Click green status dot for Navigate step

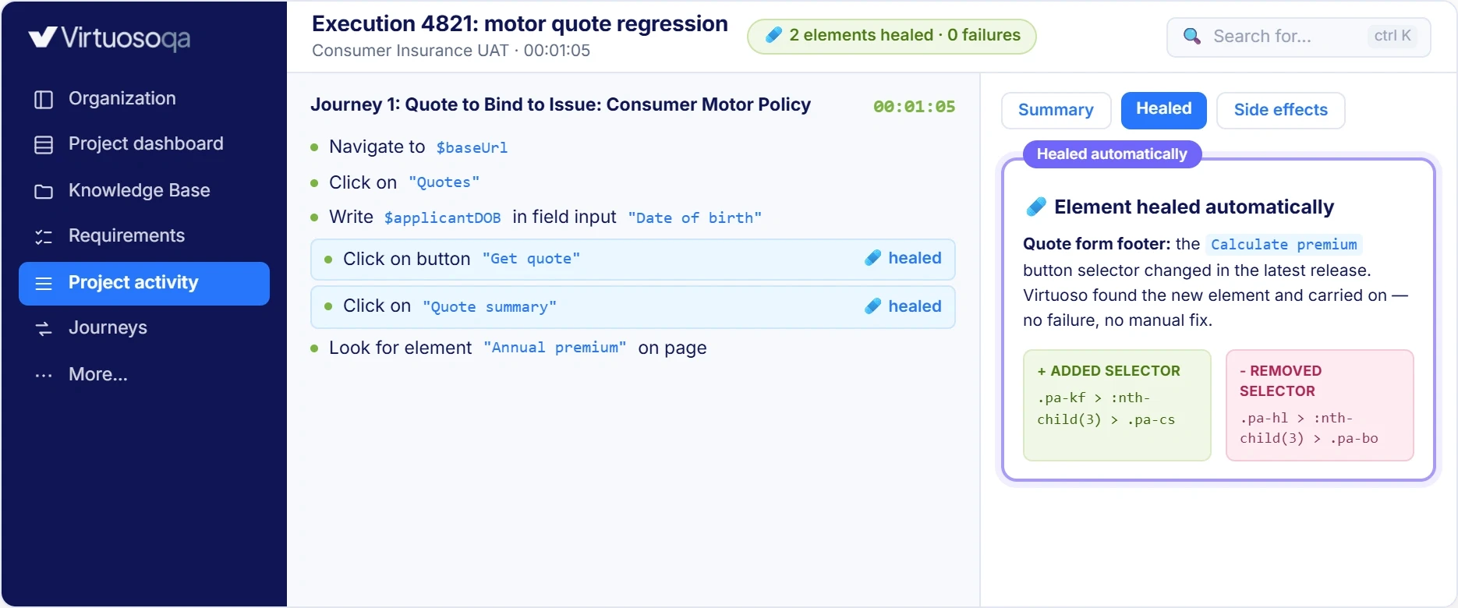pos(314,147)
